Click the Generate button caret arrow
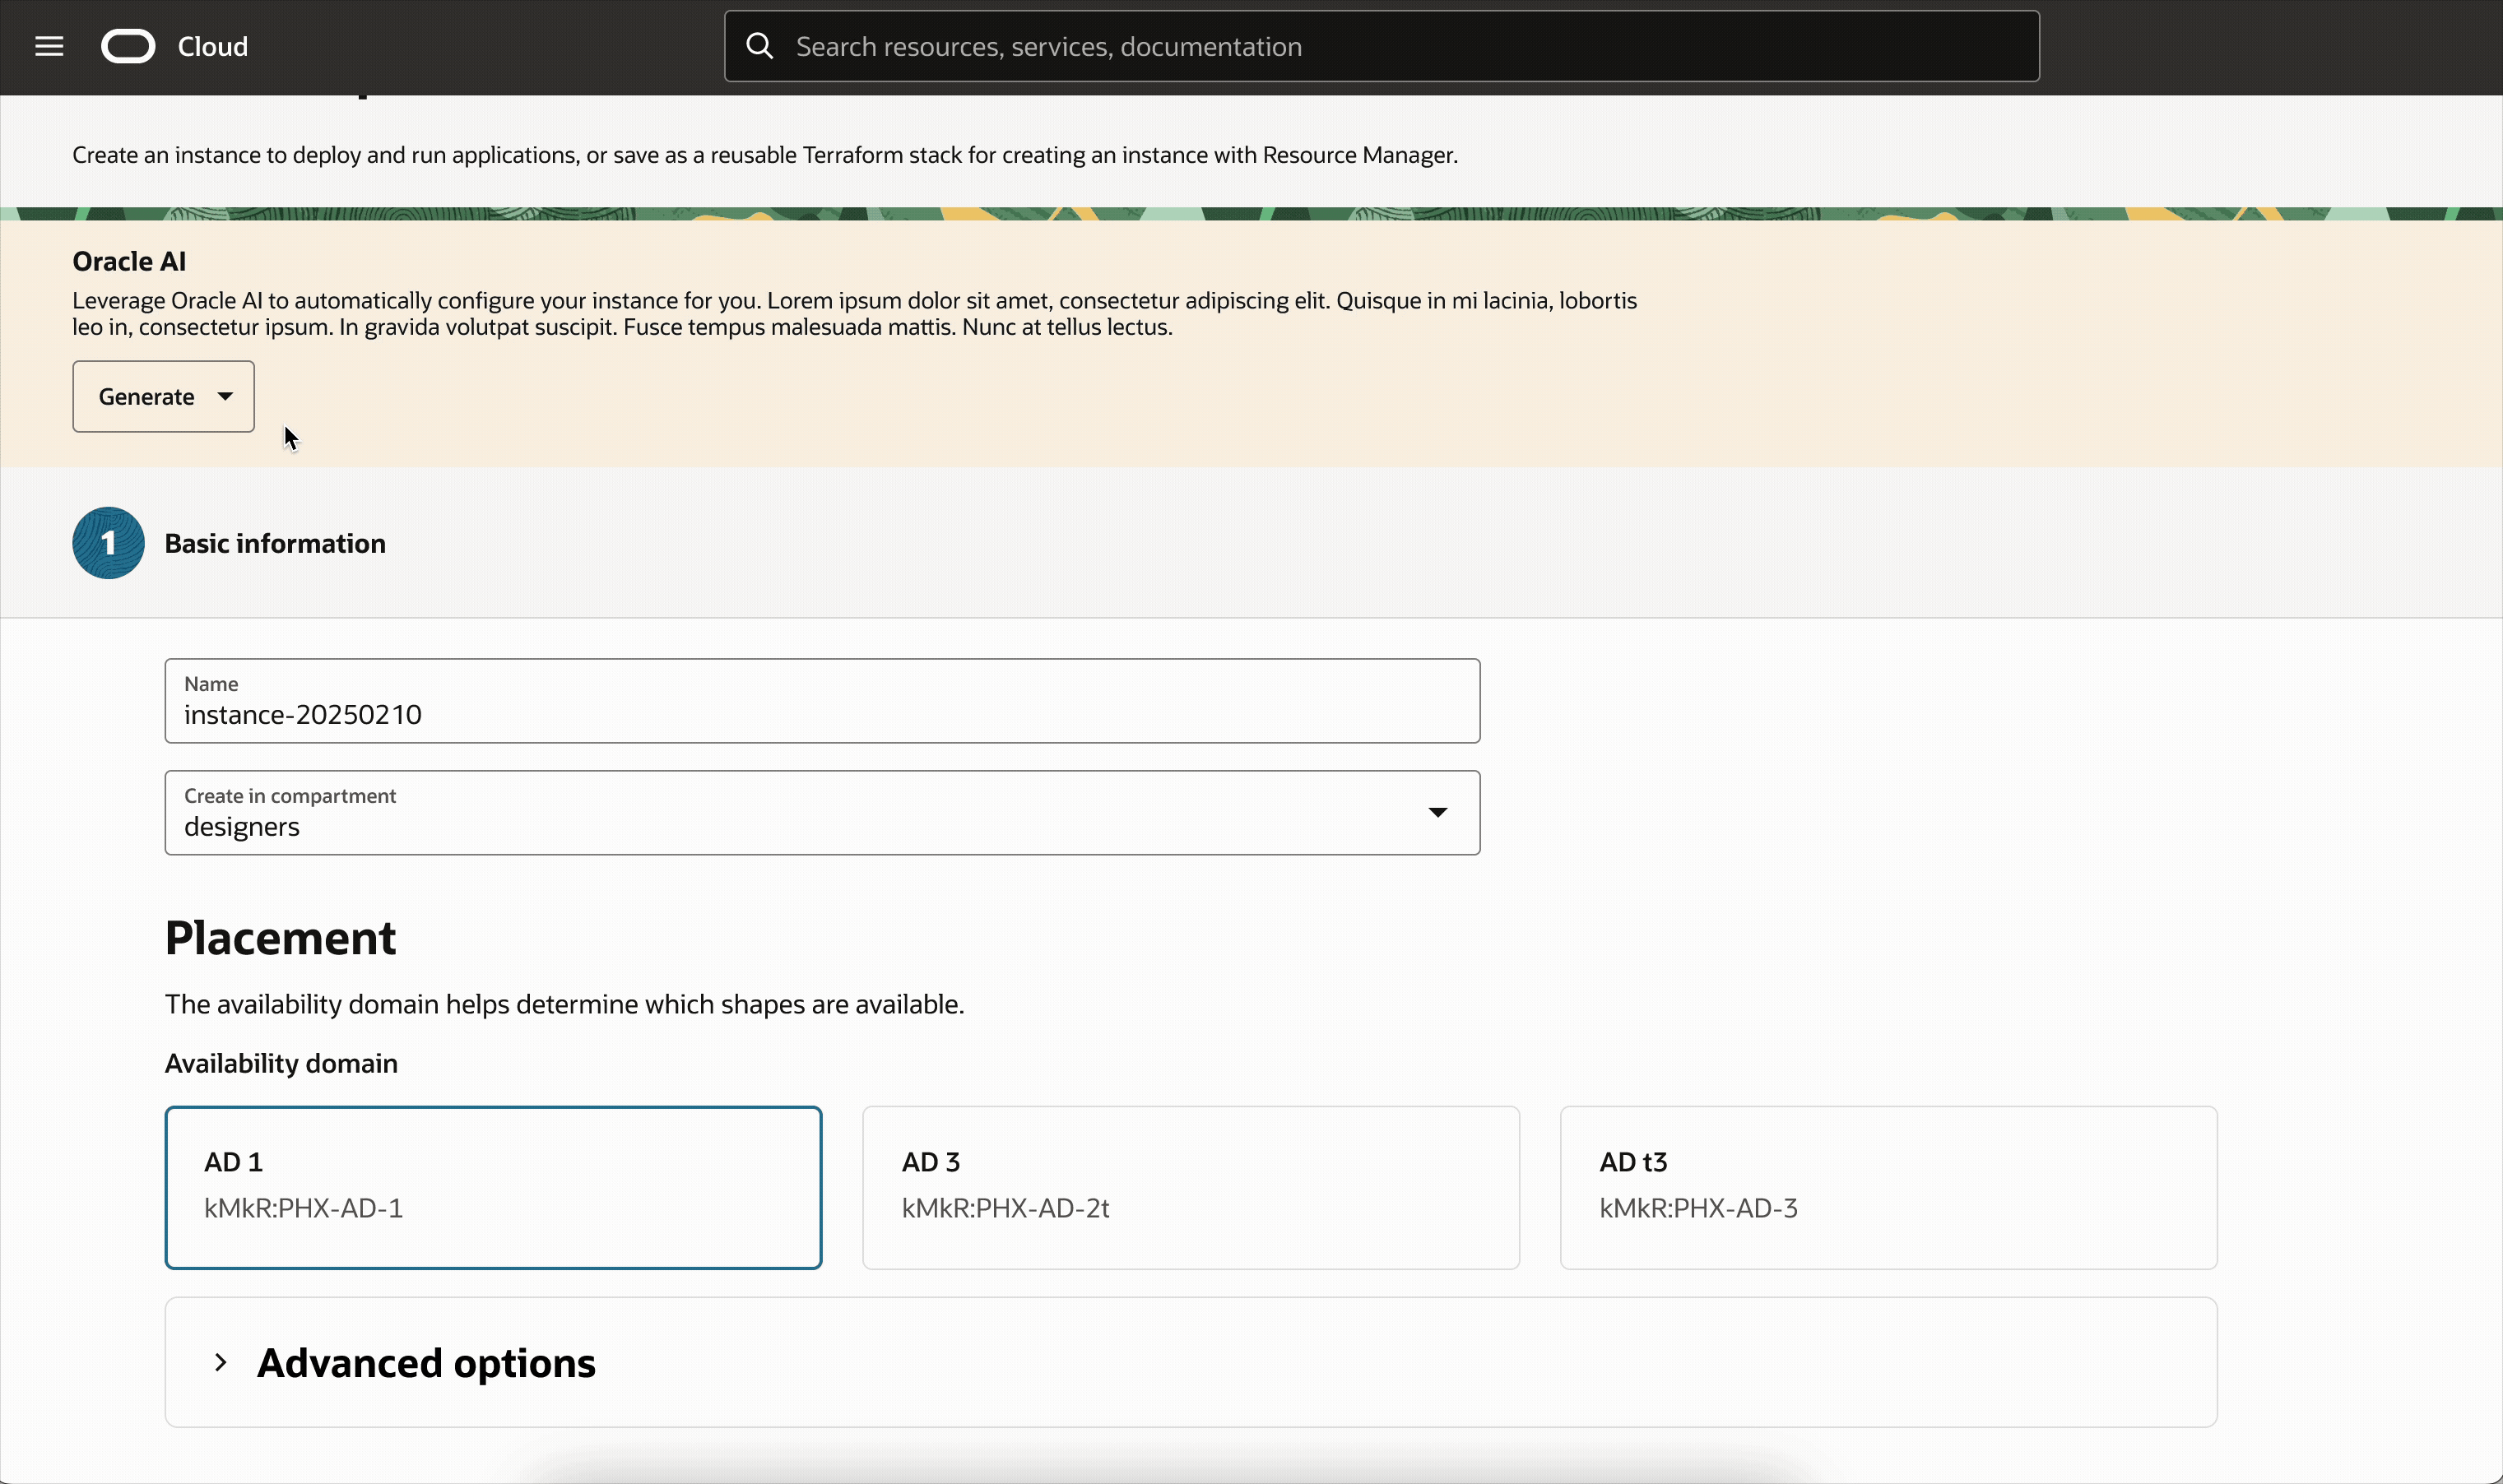Image resolution: width=2503 pixels, height=1484 pixels. tap(226, 396)
